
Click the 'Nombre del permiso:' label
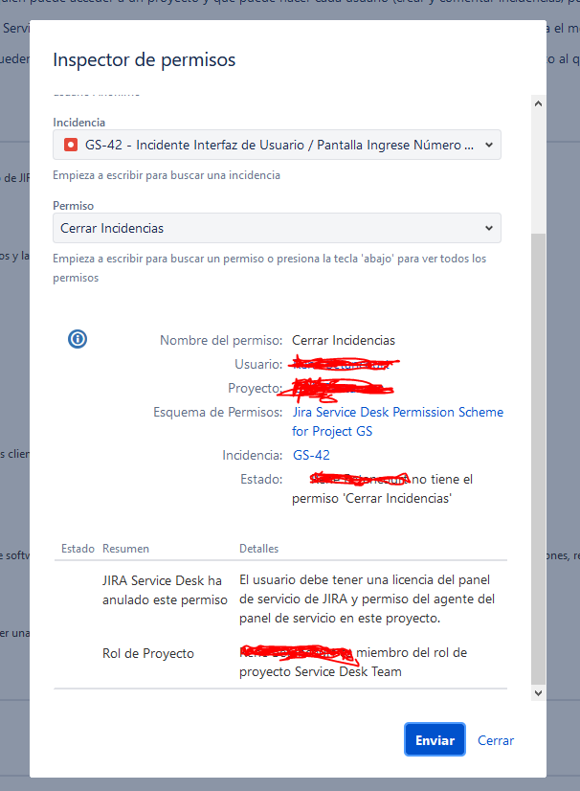pos(221,340)
